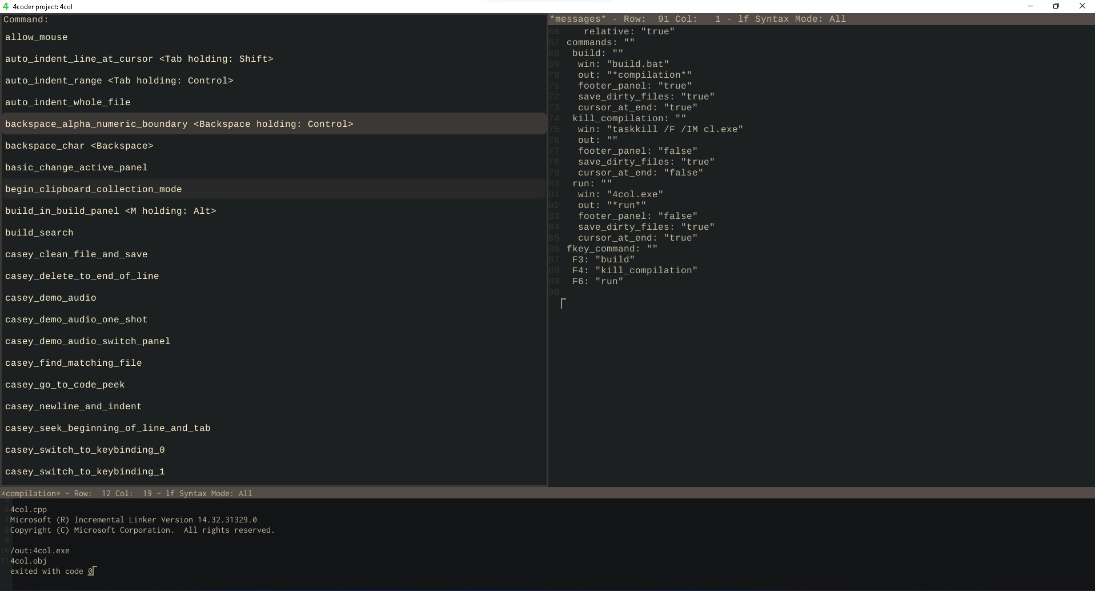Select the allow_mouse command
The height and width of the screenshot is (591, 1095).
coord(274,37)
